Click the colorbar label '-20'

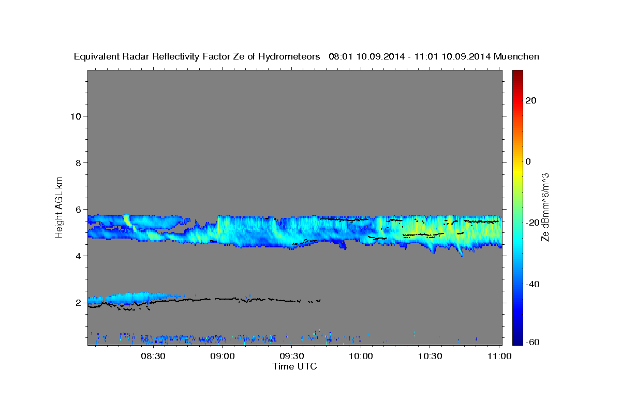click(x=531, y=223)
